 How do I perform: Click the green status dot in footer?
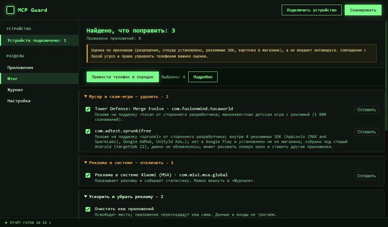(x=6, y=223)
